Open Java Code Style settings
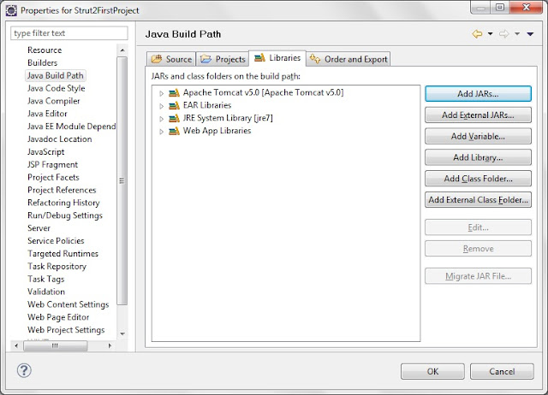 [x=57, y=88]
